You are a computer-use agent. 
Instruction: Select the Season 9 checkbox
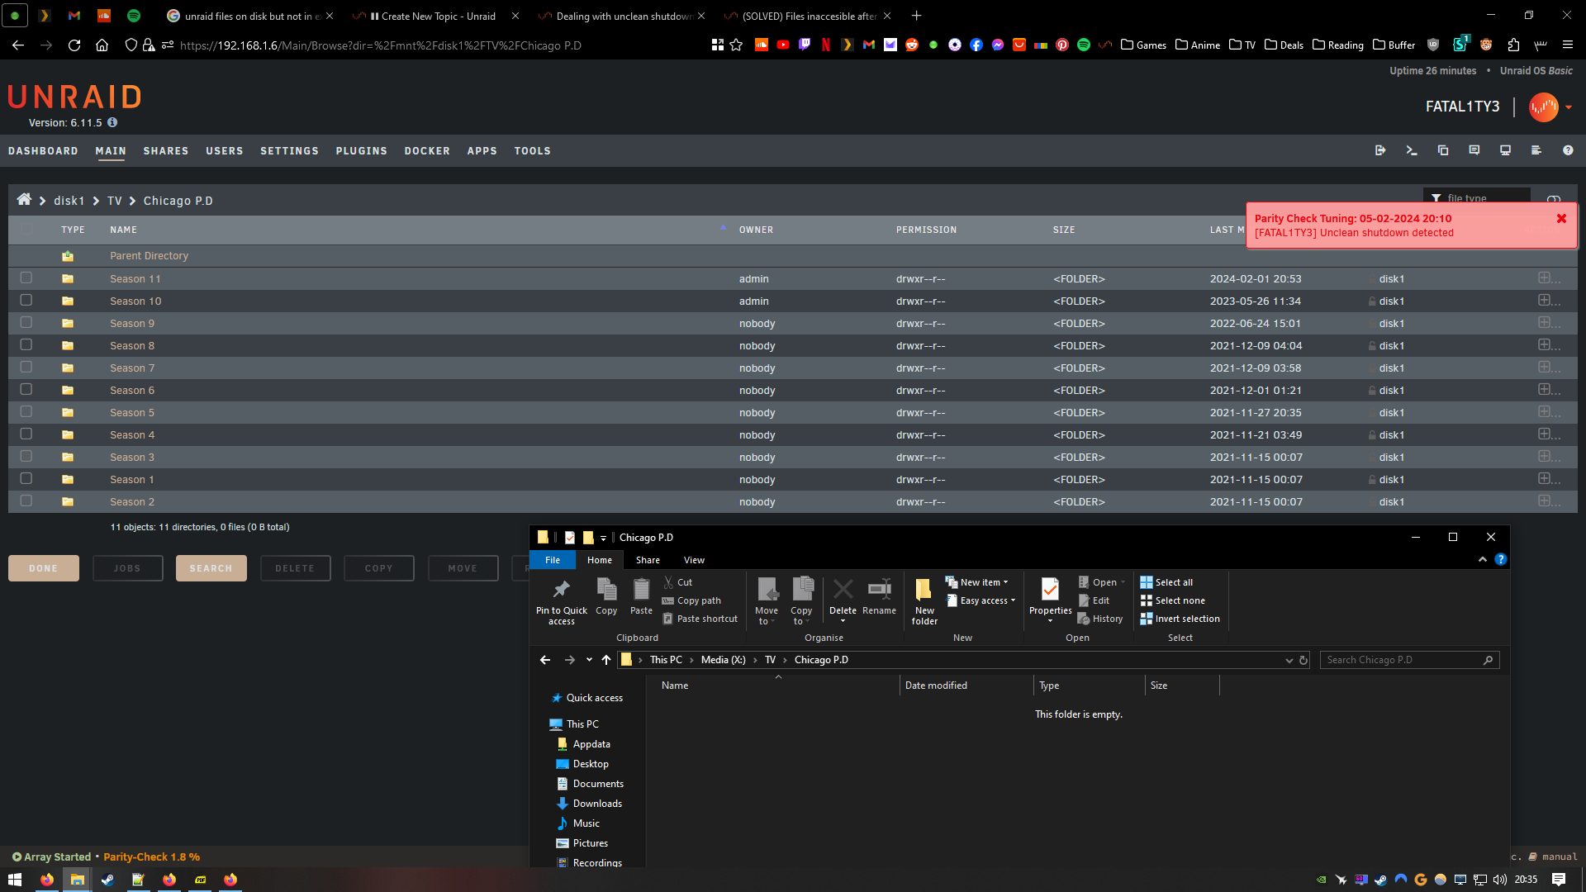pyautogui.click(x=26, y=323)
